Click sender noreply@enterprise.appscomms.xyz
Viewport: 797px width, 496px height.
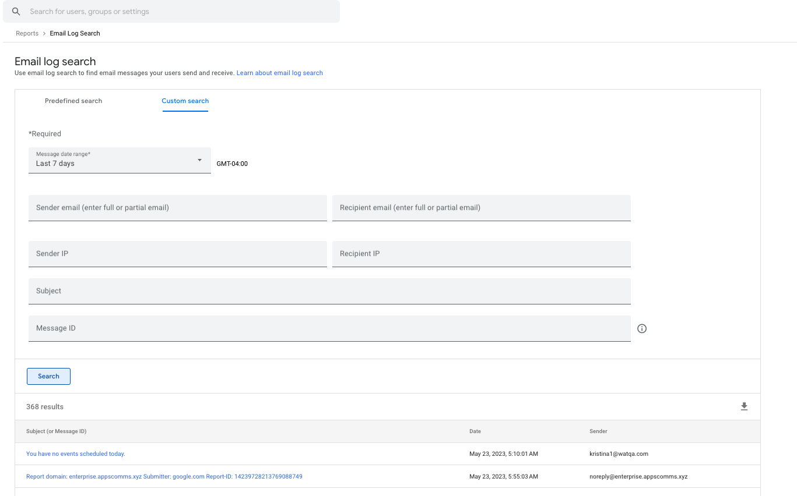(x=638, y=476)
